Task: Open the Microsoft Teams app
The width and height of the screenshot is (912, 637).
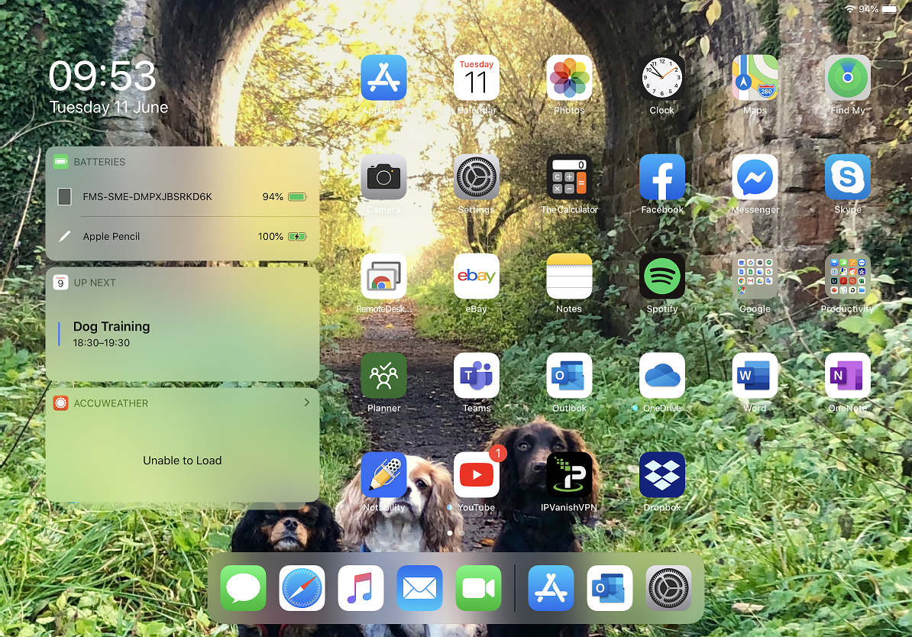Action: pyautogui.click(x=477, y=376)
